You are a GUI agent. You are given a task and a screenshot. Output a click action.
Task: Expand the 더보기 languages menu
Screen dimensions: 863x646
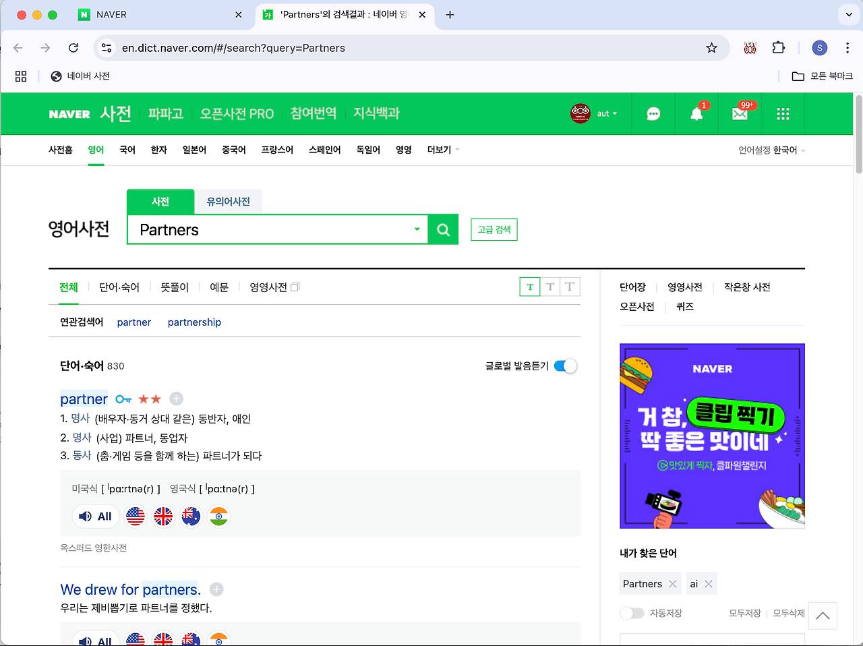[x=443, y=150]
